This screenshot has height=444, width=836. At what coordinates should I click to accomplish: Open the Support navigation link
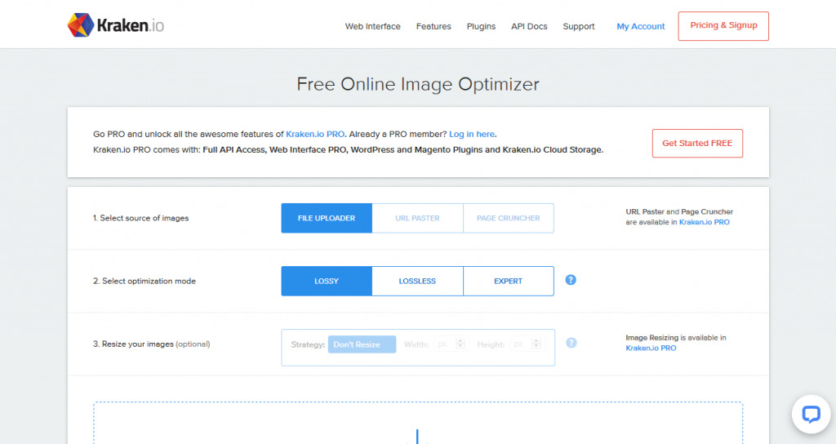[x=579, y=26]
